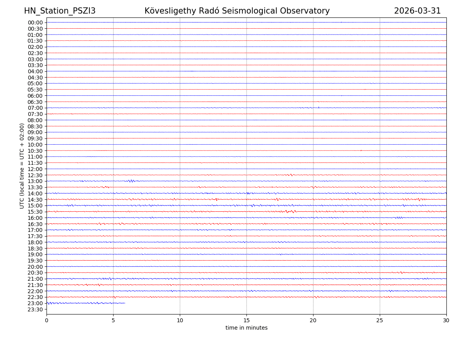This screenshot has width=465, height=349.
Task: Click x-axis tick label 15
Action: click(246, 320)
